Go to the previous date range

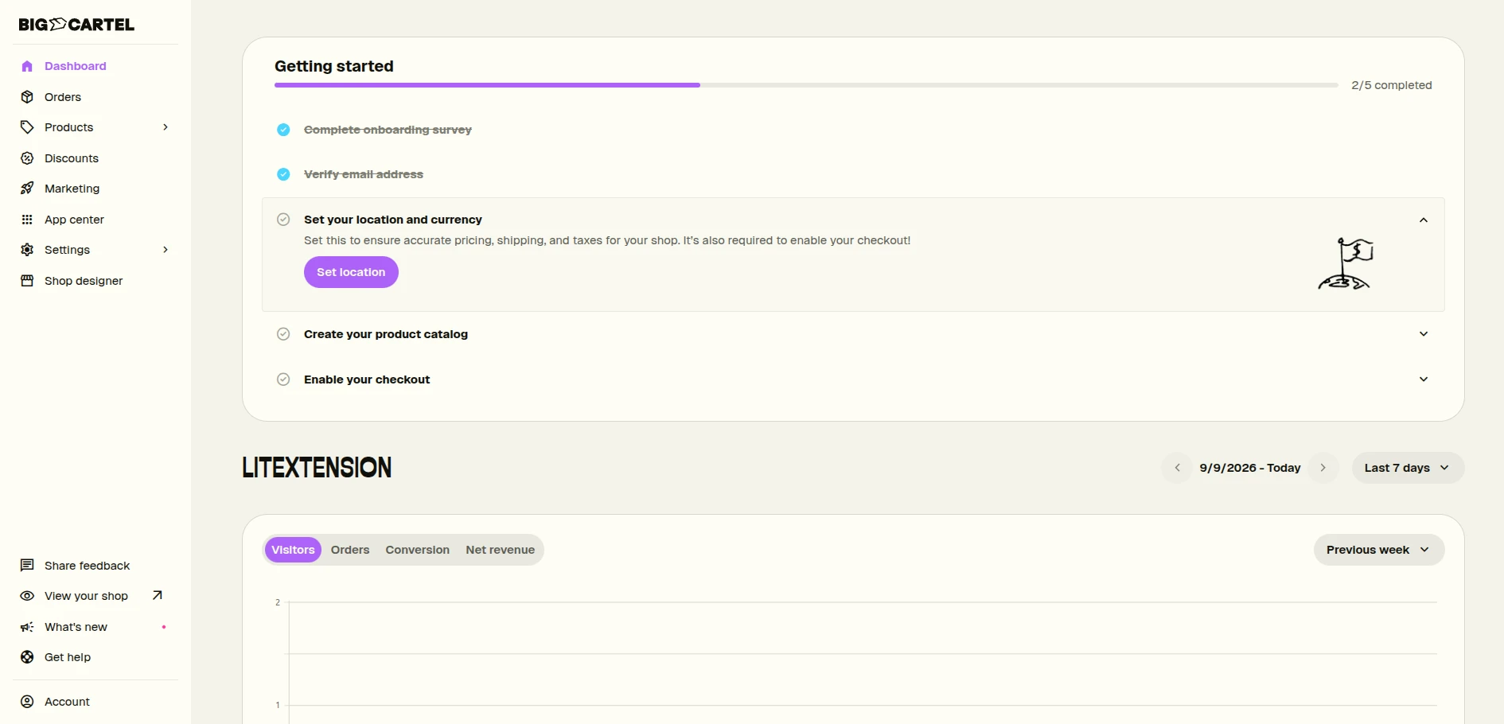tap(1178, 468)
